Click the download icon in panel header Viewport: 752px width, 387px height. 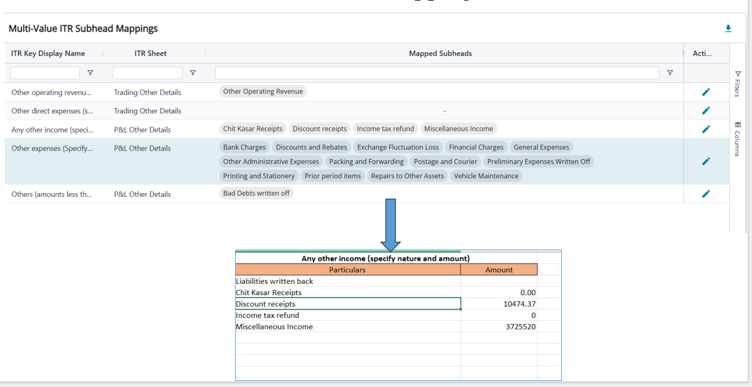(728, 29)
